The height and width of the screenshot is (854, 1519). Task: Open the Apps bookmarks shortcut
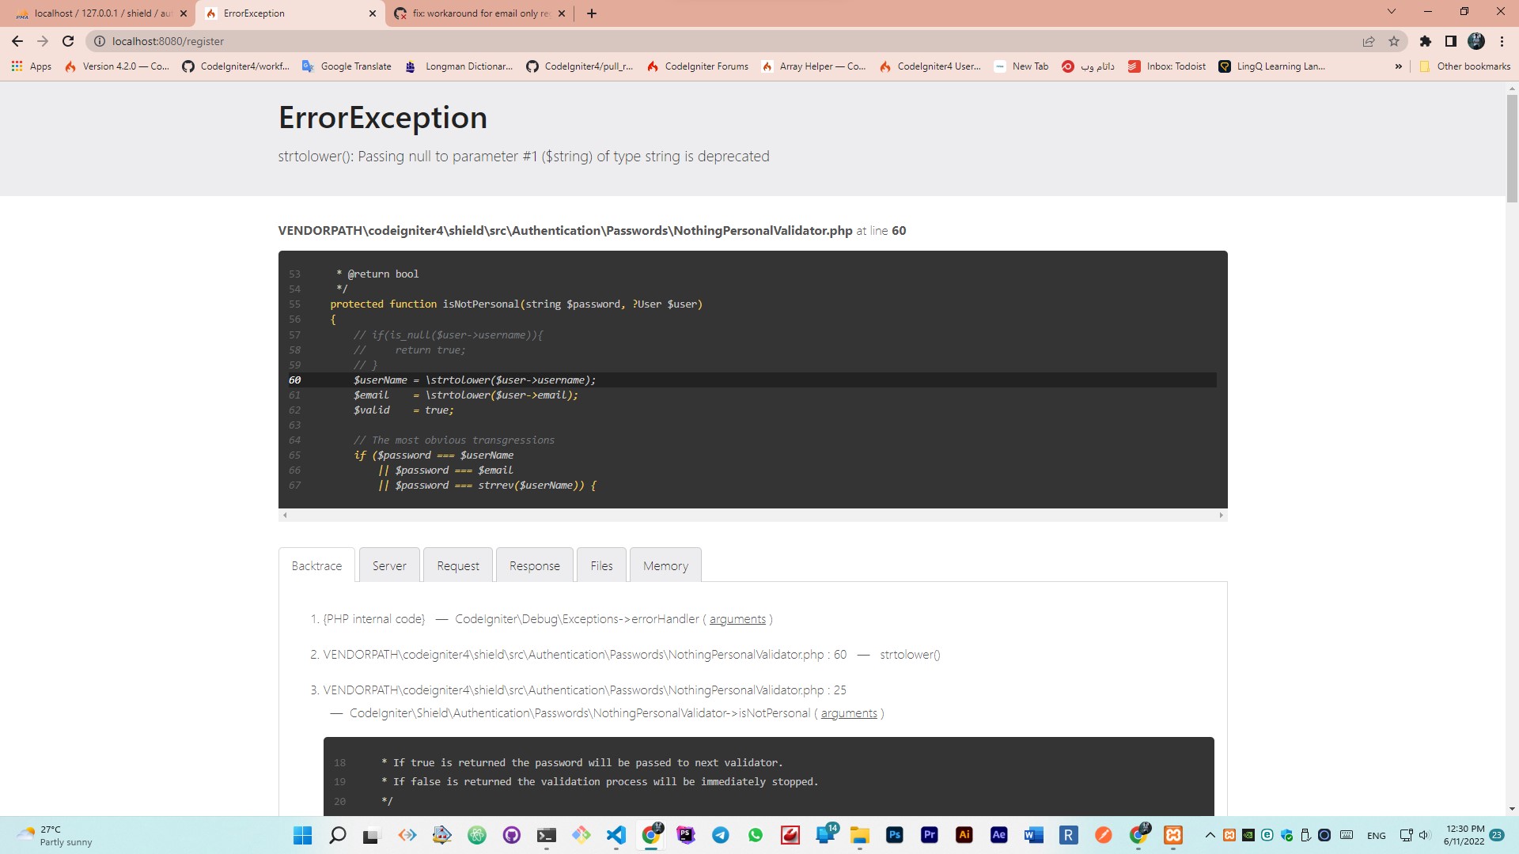tap(32, 66)
